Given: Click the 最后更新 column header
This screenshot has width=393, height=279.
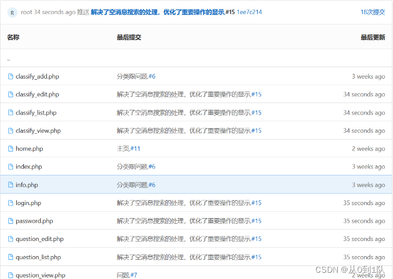Looking at the screenshot, I should click(x=373, y=37).
